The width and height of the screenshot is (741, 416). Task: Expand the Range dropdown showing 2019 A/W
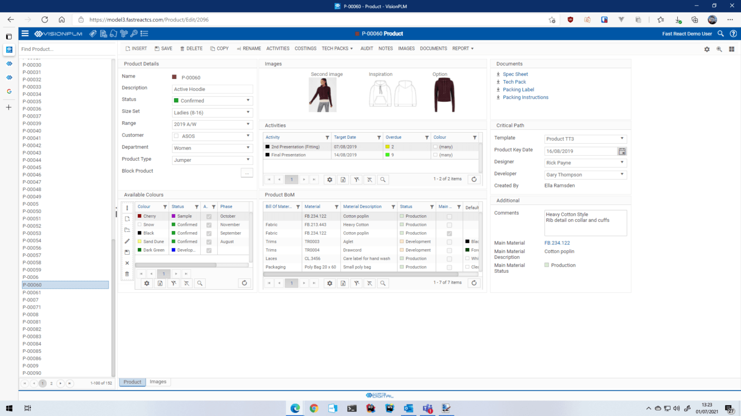[x=249, y=124]
